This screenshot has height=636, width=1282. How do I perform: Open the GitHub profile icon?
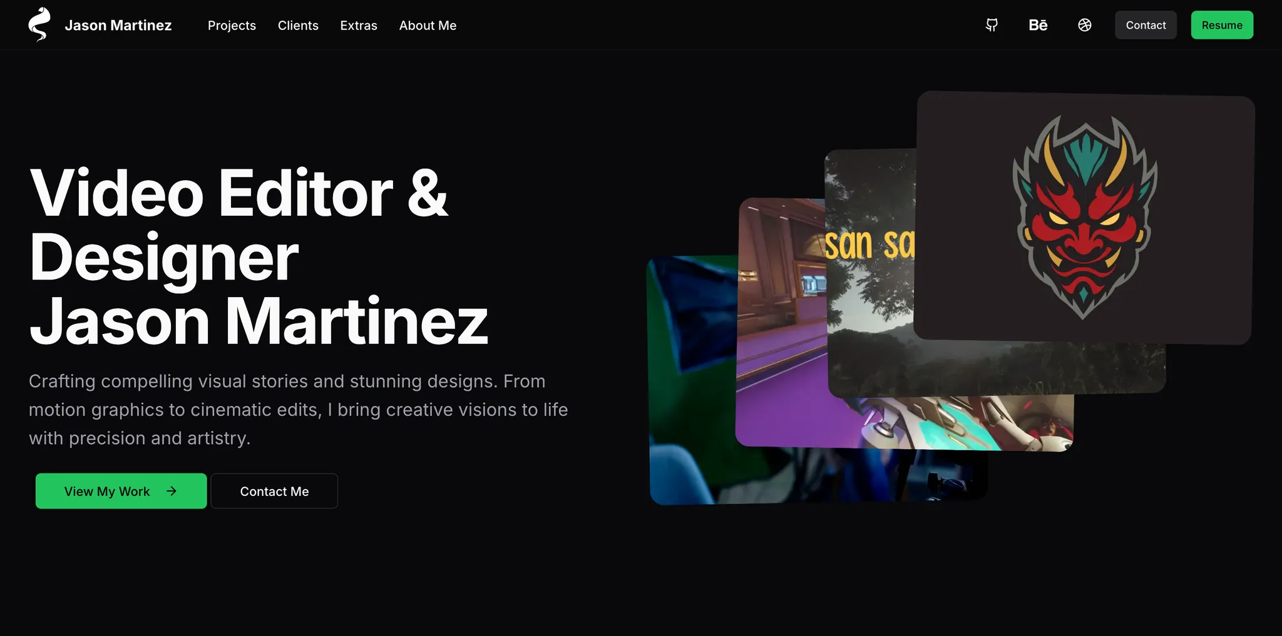pyautogui.click(x=992, y=25)
